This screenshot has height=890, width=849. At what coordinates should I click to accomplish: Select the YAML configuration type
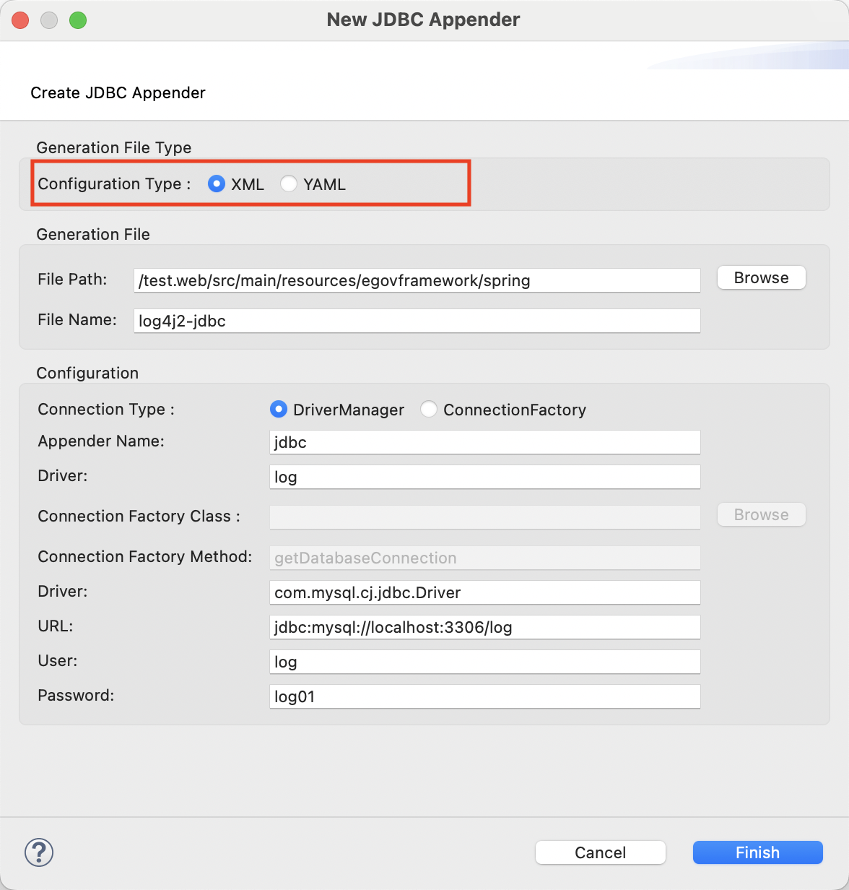(x=289, y=184)
